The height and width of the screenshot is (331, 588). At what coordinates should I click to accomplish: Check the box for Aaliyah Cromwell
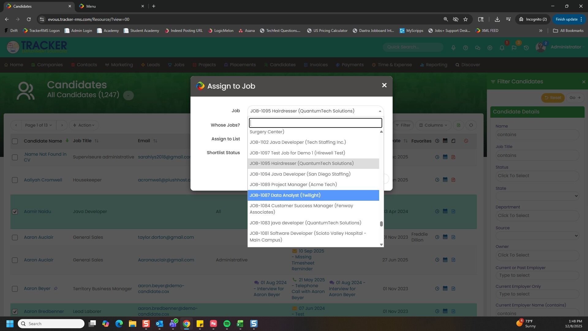click(15, 180)
